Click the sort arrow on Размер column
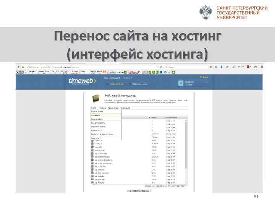The height and width of the screenshot is (206, 275). 149,117
